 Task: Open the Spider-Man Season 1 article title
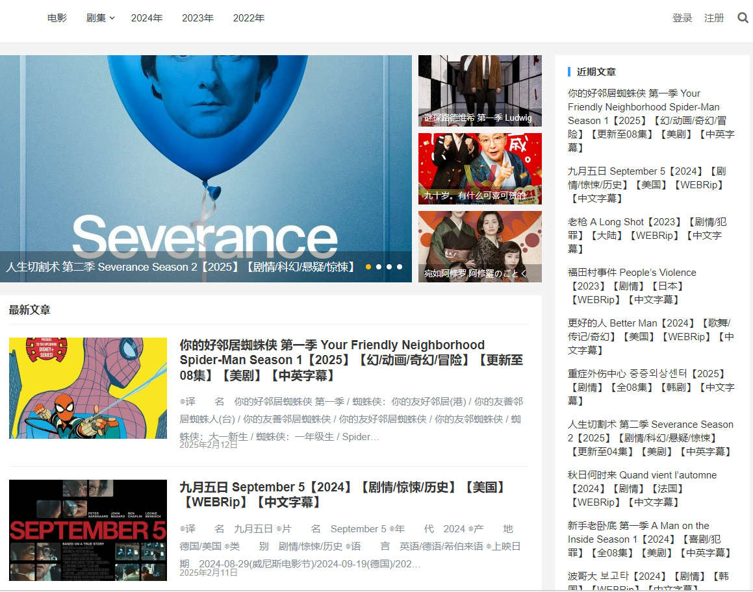351,360
